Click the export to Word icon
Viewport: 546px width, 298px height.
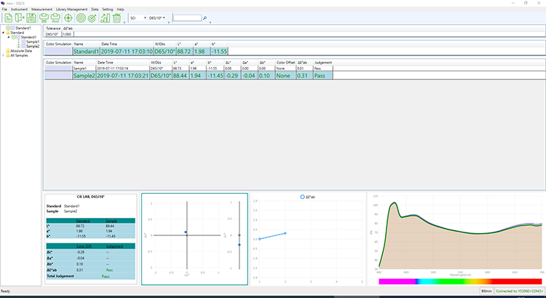coord(55,17)
